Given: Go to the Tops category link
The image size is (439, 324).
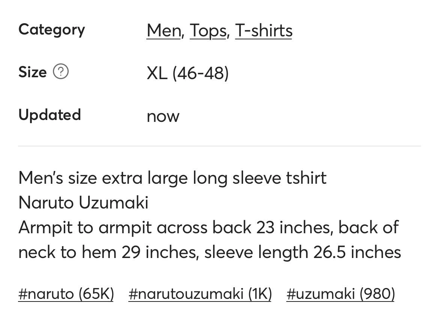Looking at the screenshot, I should (x=208, y=30).
